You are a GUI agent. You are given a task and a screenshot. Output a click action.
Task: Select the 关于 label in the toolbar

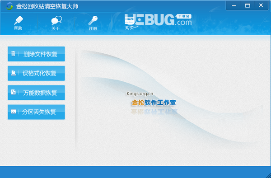point(56,28)
